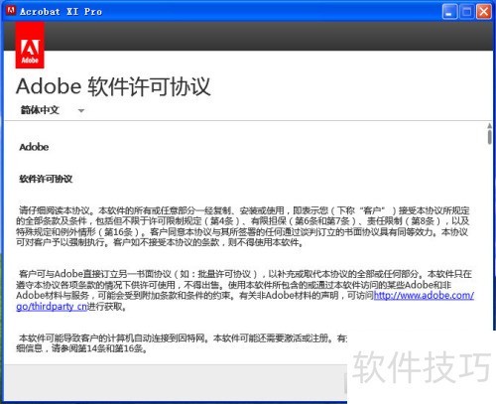
Task: Minimize the Acrobat XI Pro window
Action: point(449,12)
